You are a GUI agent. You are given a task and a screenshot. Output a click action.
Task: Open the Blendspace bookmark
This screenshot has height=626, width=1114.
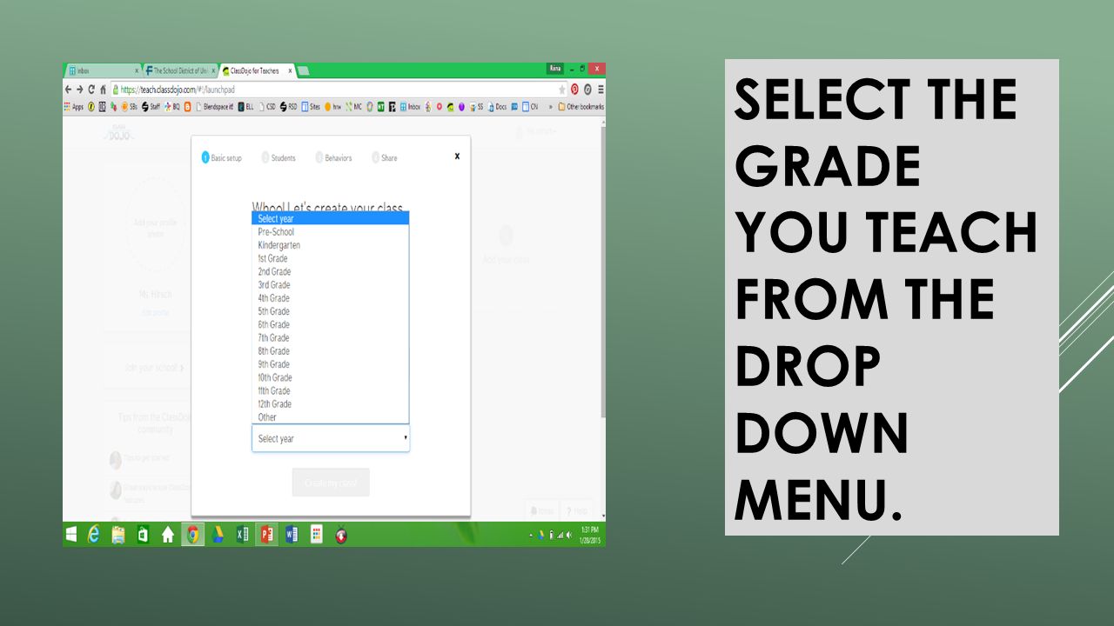point(215,107)
